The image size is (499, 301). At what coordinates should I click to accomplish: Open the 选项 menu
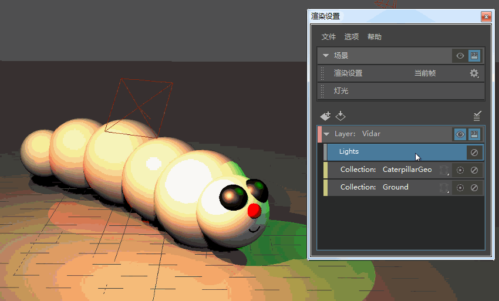pyautogui.click(x=351, y=37)
